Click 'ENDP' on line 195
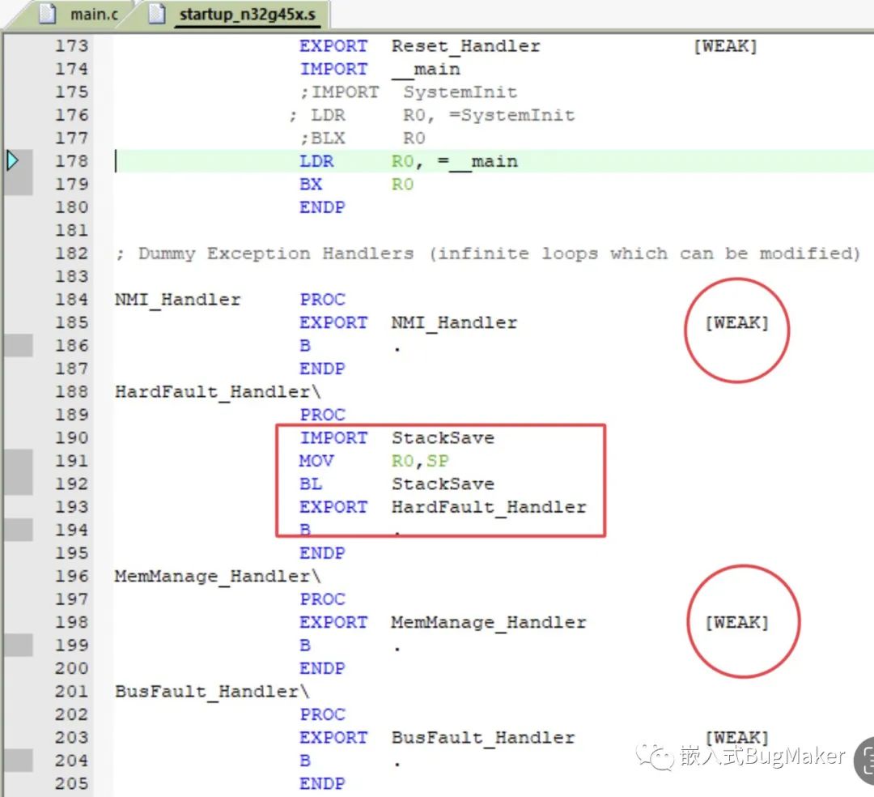Image resolution: width=874 pixels, height=797 pixels. coord(322,553)
